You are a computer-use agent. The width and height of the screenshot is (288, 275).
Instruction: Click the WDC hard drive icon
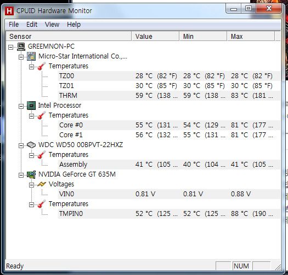click(x=31, y=145)
